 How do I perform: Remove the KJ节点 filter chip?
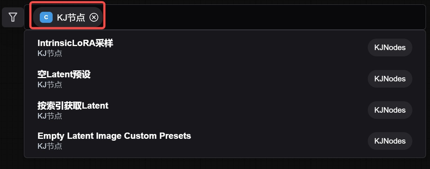94,17
